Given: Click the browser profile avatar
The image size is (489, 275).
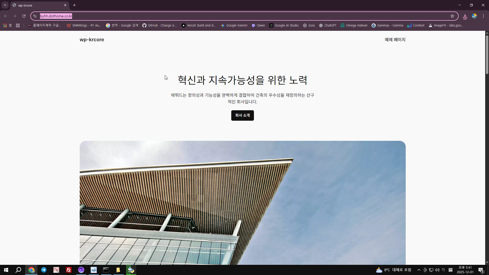Looking at the screenshot, I should click(474, 16).
